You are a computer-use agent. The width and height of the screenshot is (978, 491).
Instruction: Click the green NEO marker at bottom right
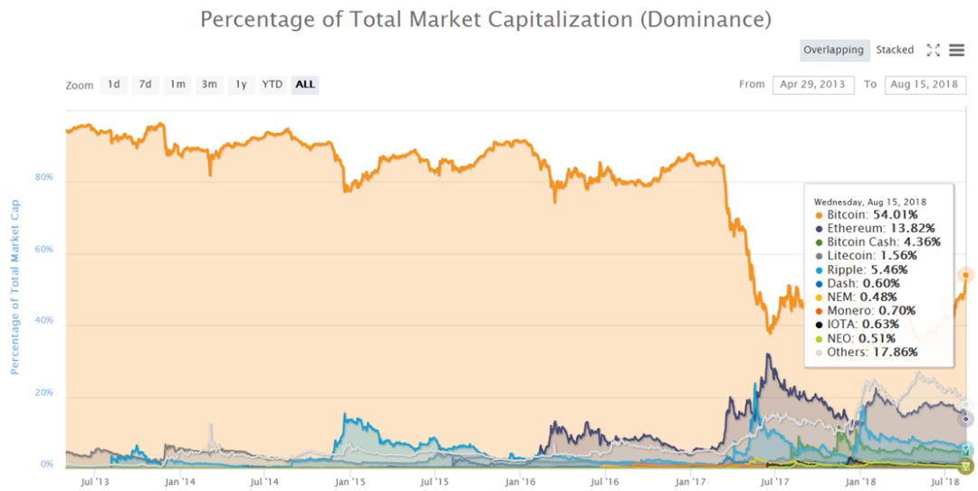(965, 466)
